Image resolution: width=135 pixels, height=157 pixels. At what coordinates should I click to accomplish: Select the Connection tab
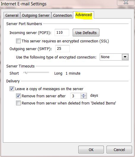(x=62, y=15)
